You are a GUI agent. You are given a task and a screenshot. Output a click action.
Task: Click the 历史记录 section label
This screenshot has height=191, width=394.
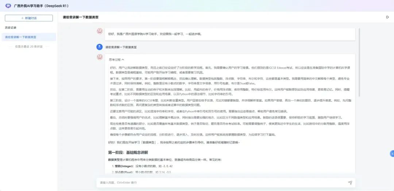tap(11, 27)
